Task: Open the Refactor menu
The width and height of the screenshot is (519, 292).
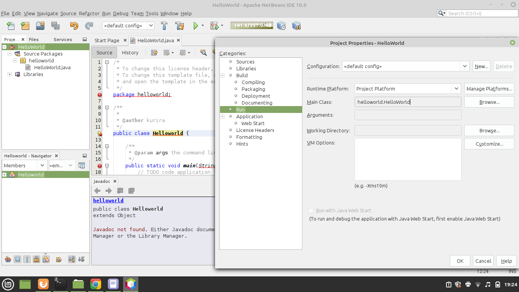Action: coord(89,13)
